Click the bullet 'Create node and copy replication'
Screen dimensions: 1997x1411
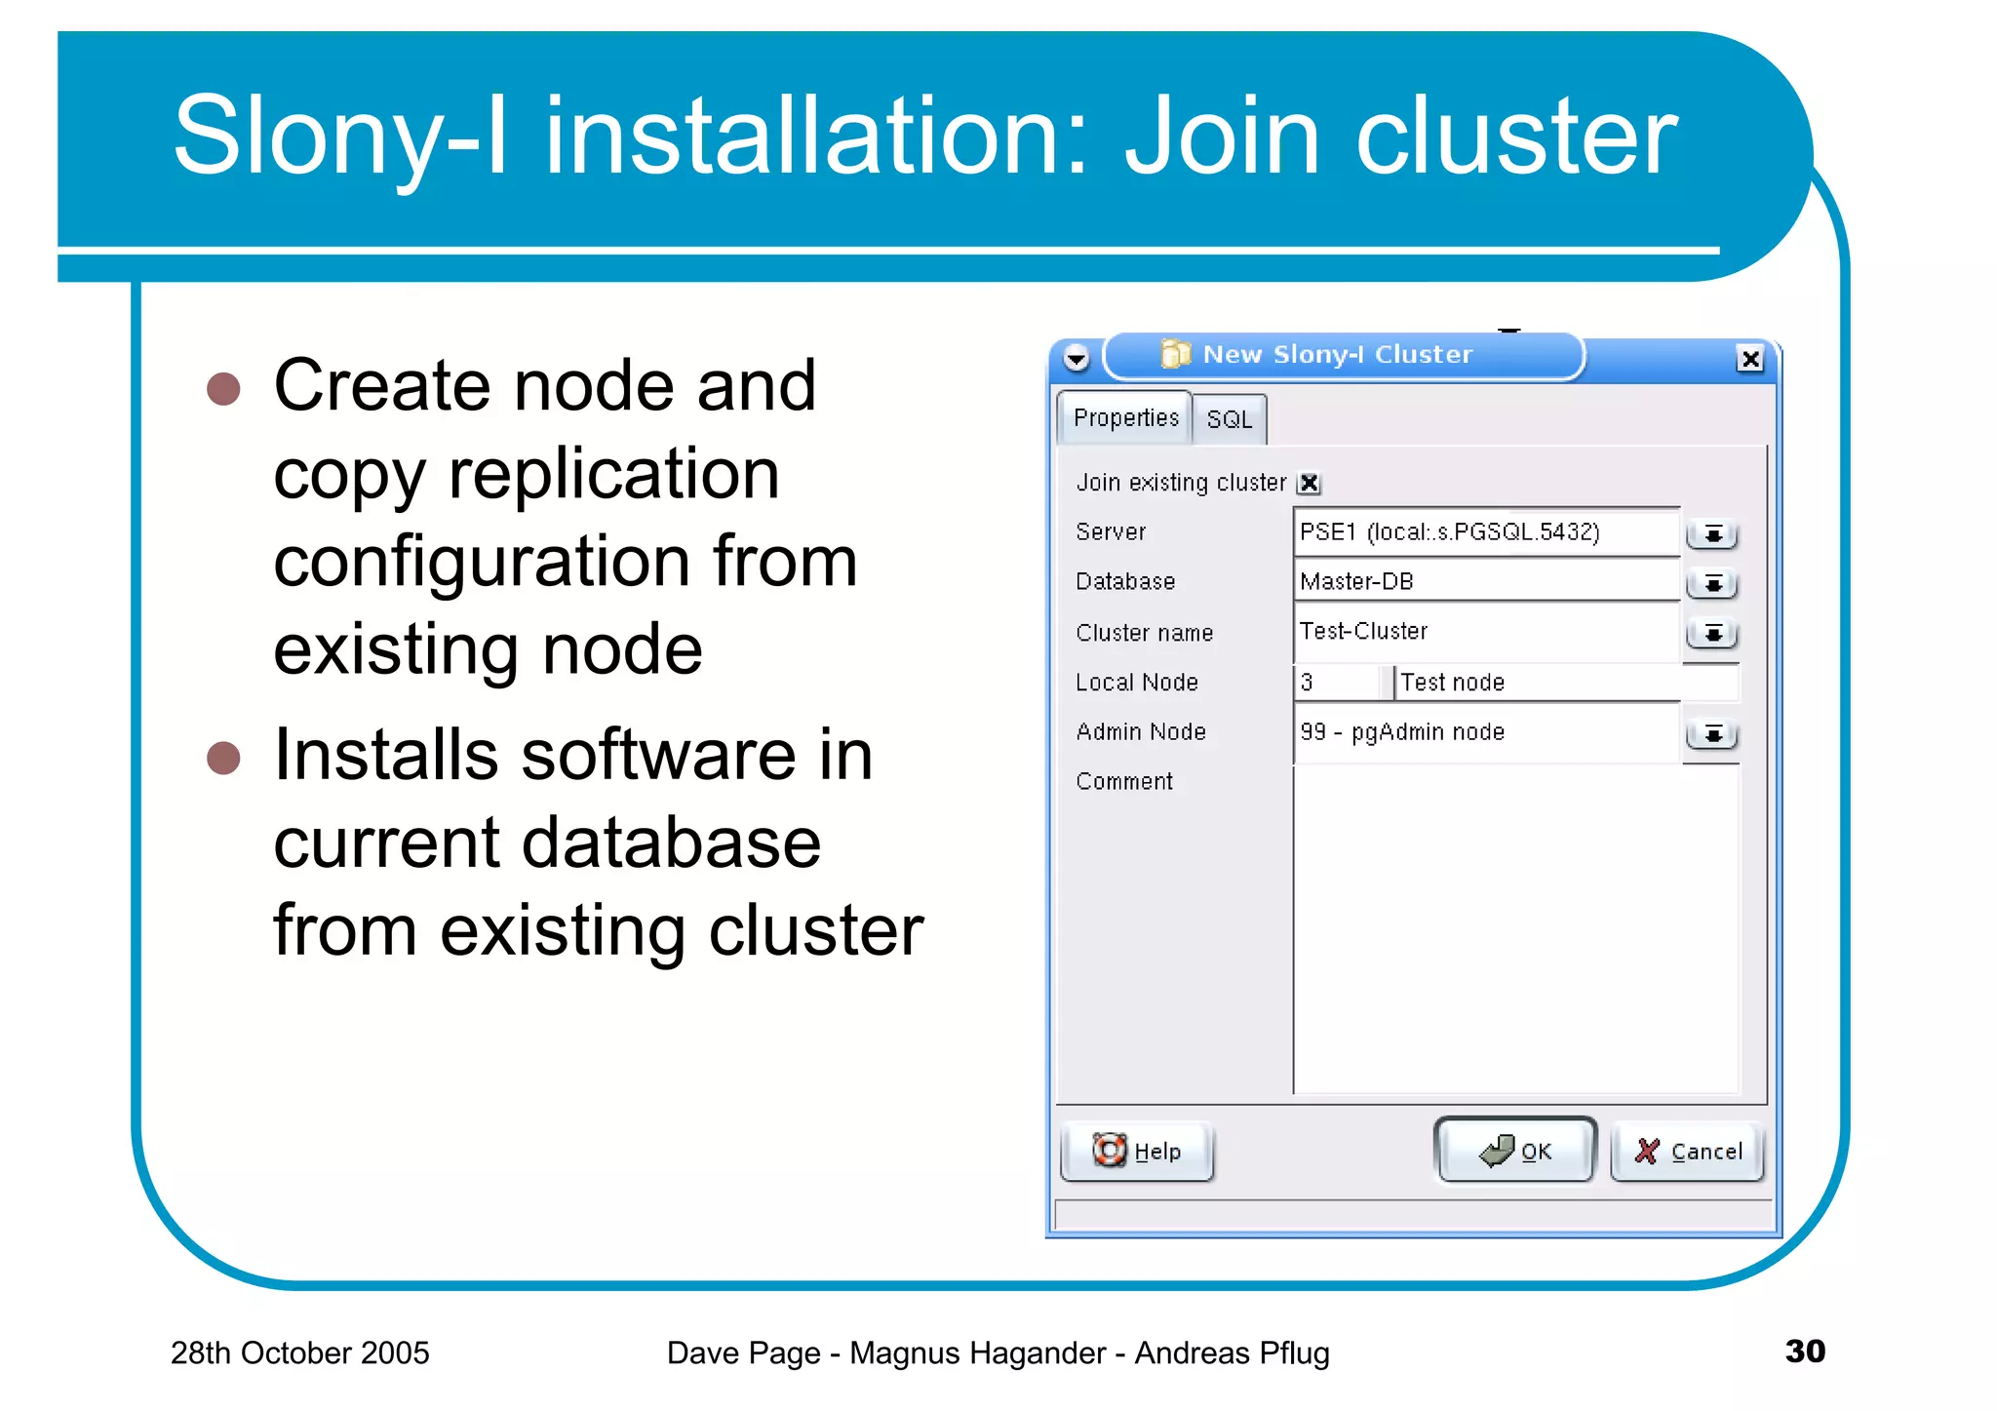pos(566,518)
